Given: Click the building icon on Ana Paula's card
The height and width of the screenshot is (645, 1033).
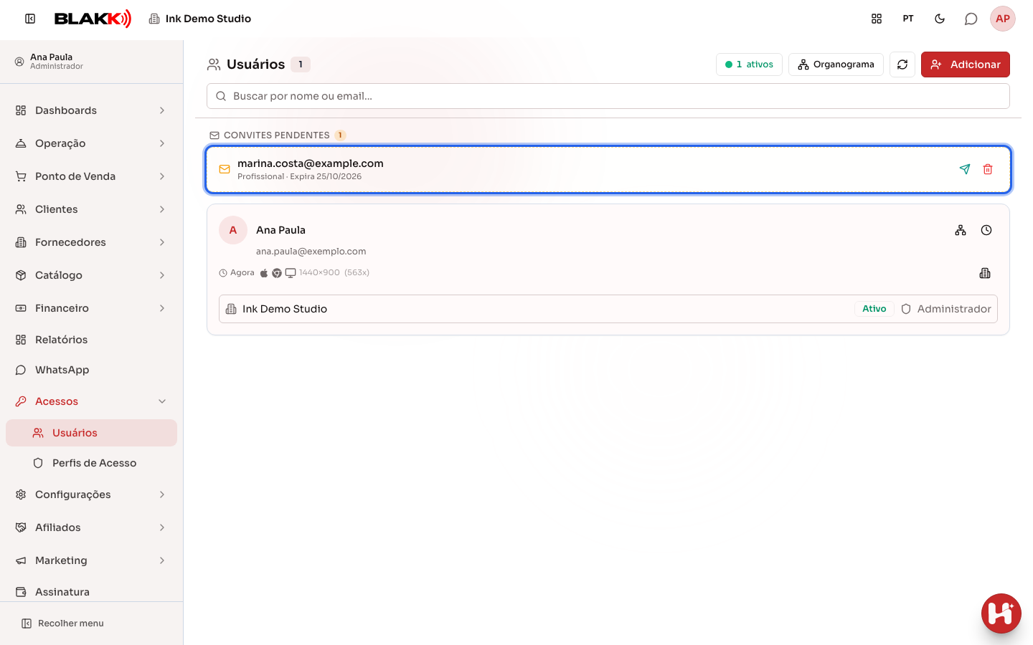Looking at the screenshot, I should point(985,273).
